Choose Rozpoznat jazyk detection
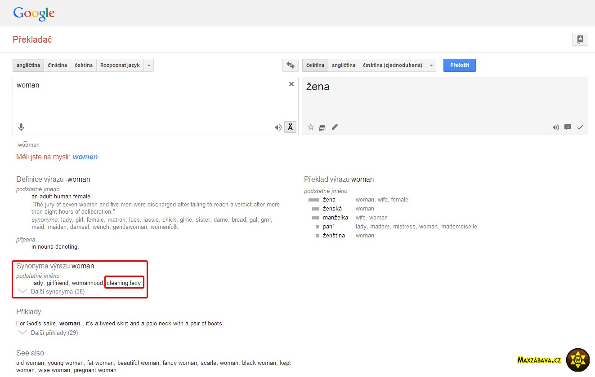Image resolution: width=595 pixels, height=377 pixels. click(120, 65)
